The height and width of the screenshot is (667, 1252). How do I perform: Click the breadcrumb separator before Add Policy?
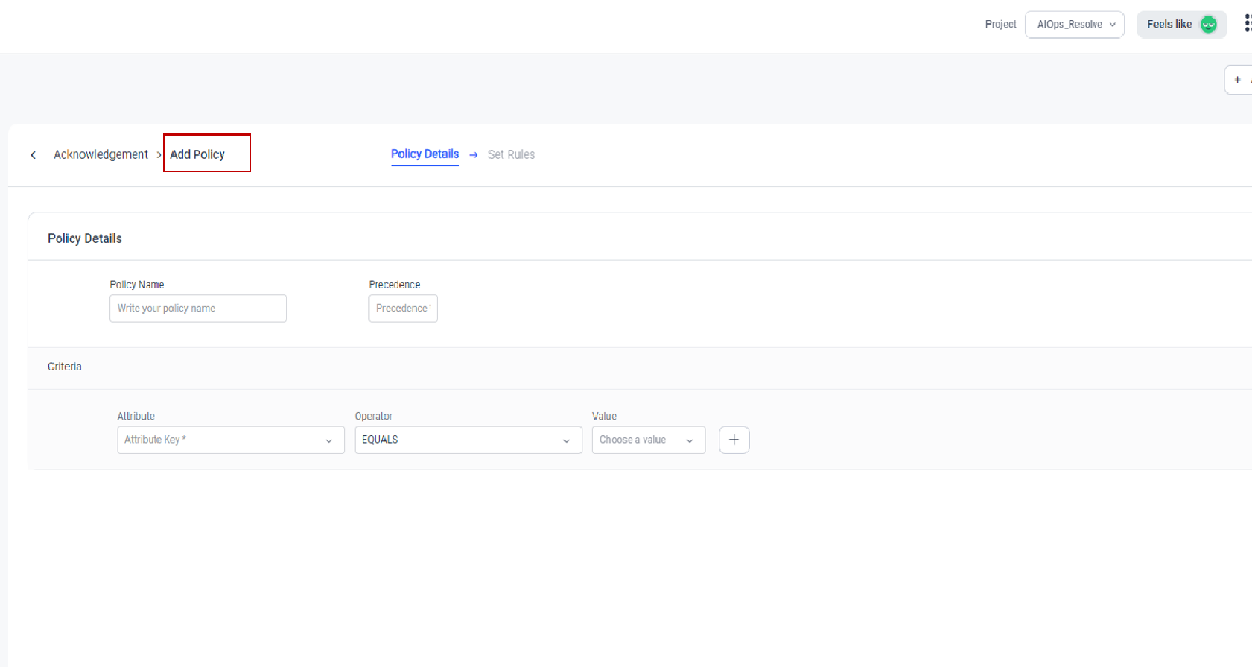pos(159,155)
